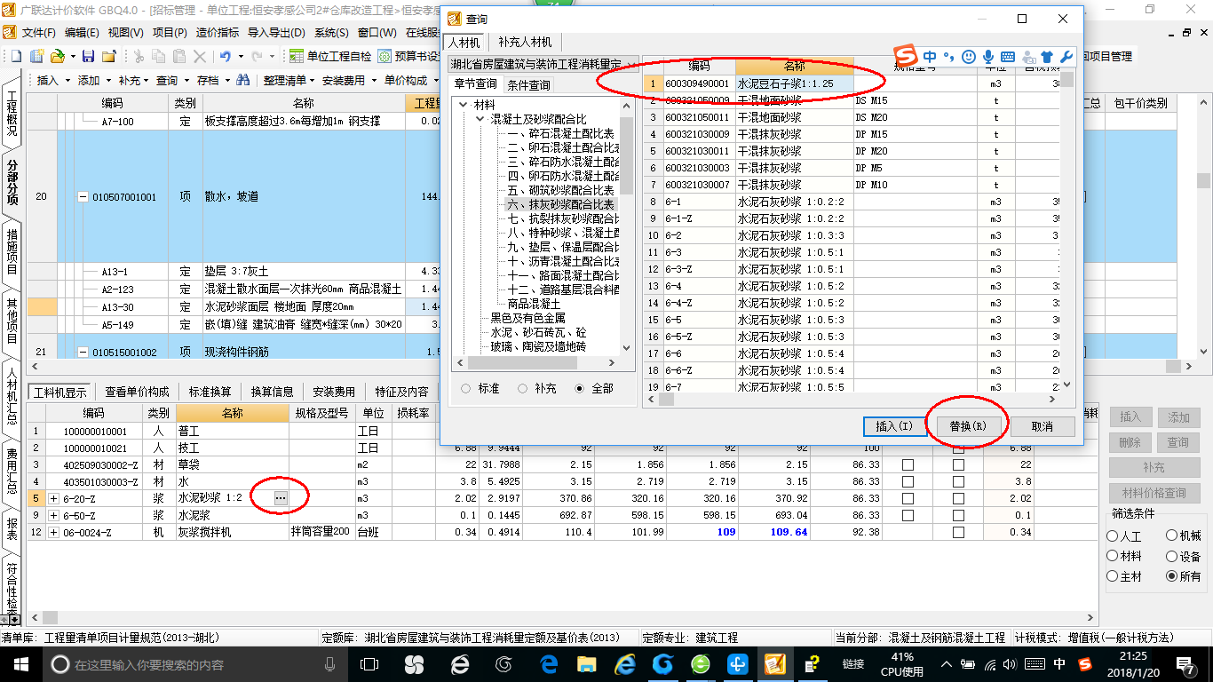Viewport: 1213px width, 682px height.
Task: Click the New file toolbar icon
Action: point(17,57)
